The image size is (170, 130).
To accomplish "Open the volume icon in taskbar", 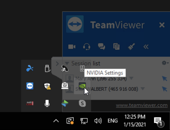I will (98, 121).
